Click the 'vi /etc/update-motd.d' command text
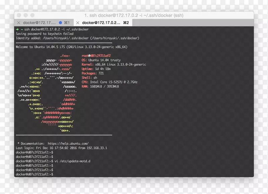The width and height of the screenshot is (268, 194). pyautogui.click(x=73, y=161)
